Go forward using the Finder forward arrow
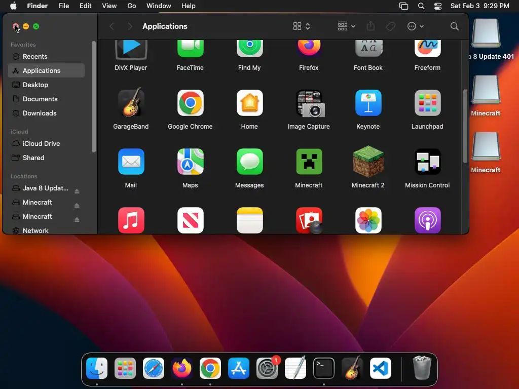Screen dimensions: 519x389 (x=130, y=26)
